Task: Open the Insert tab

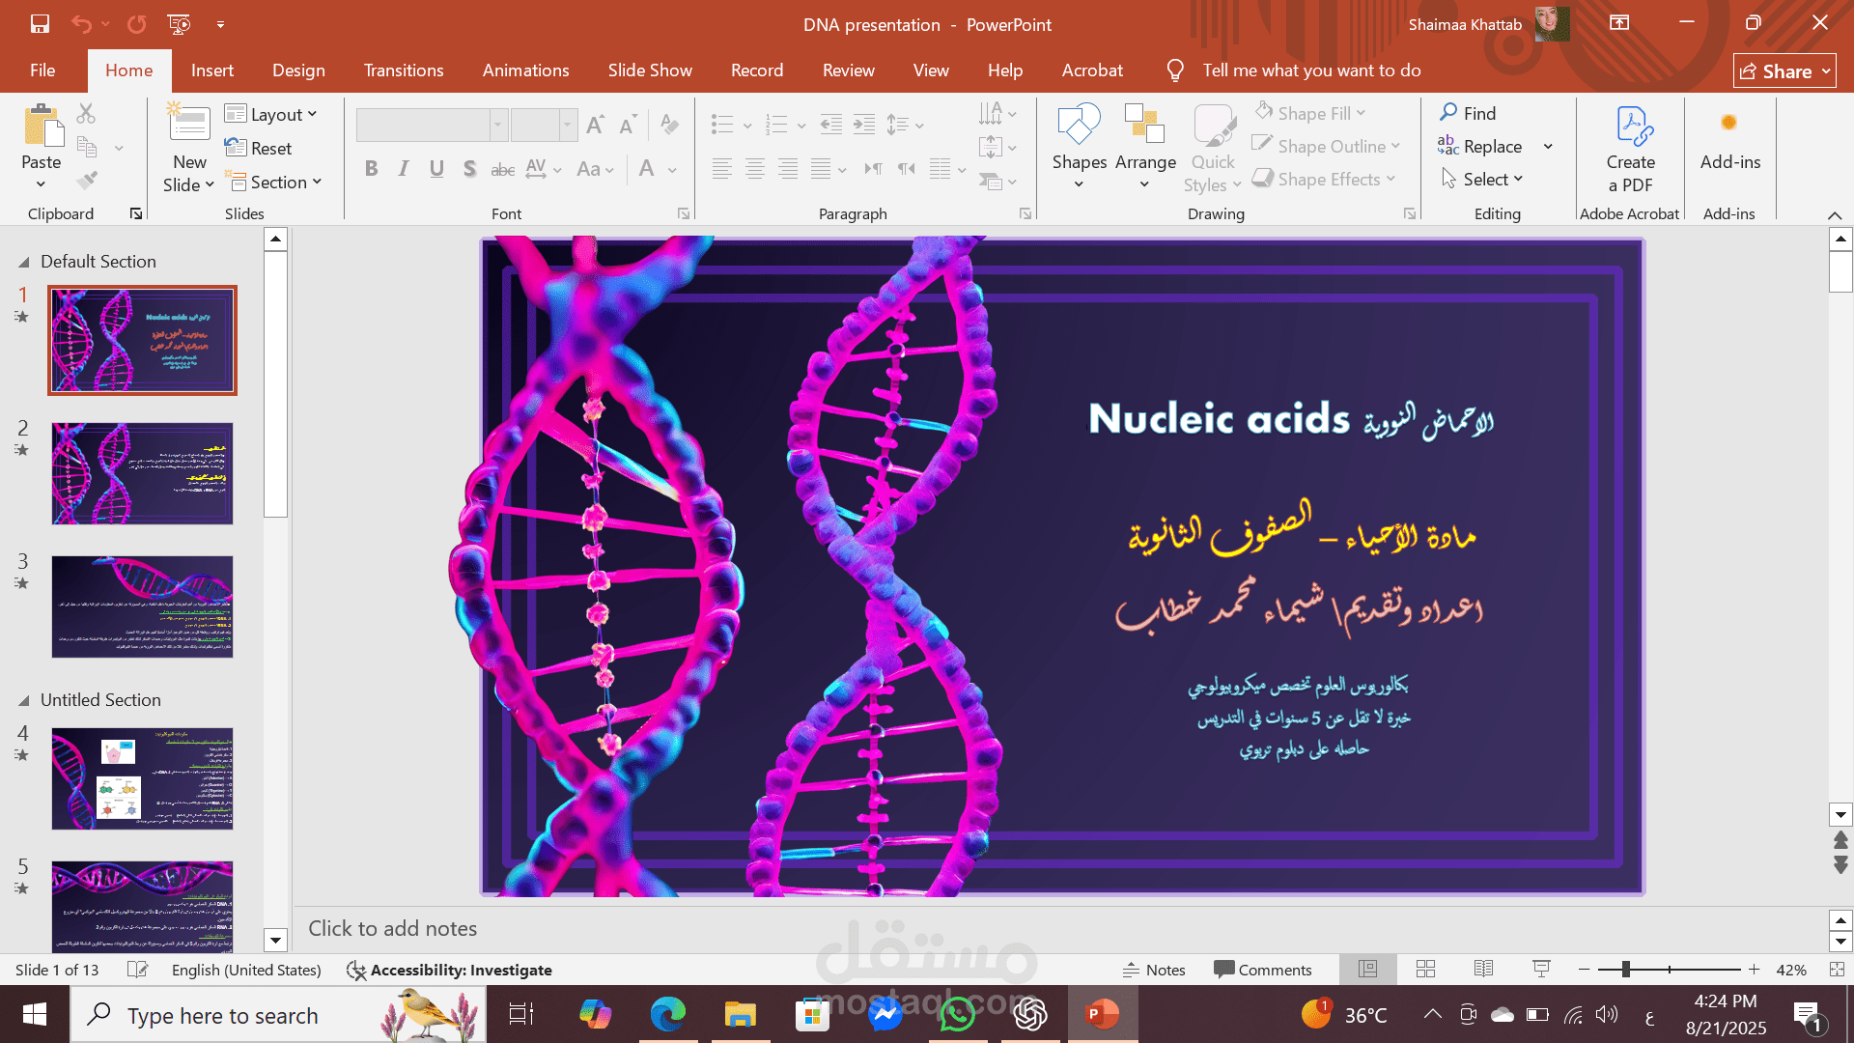Action: point(211,70)
